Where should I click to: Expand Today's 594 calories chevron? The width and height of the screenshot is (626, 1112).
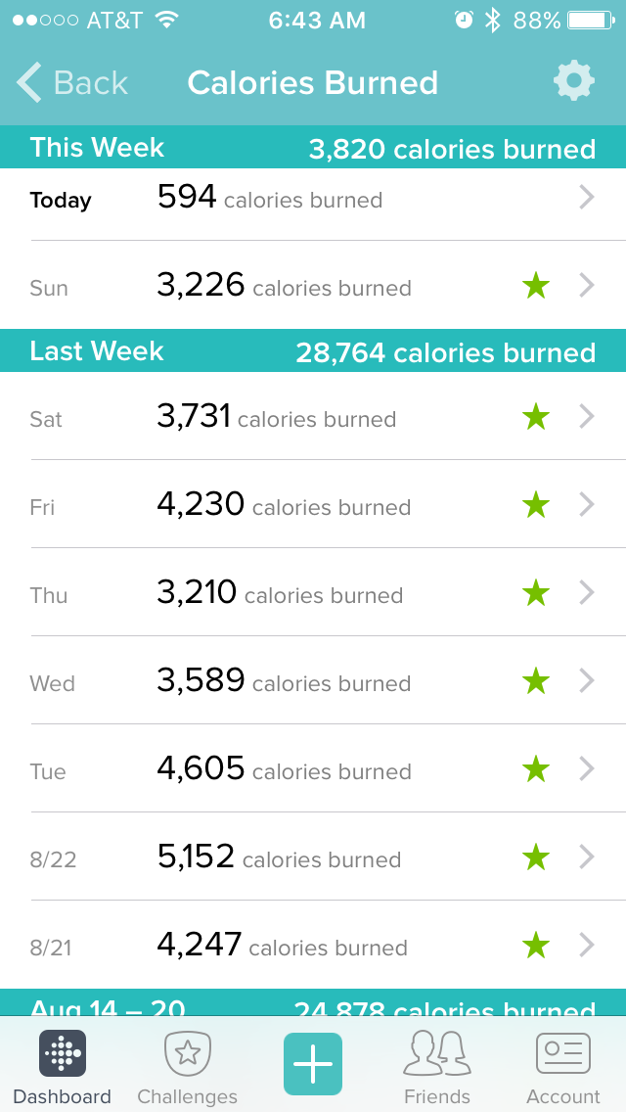pos(586,198)
